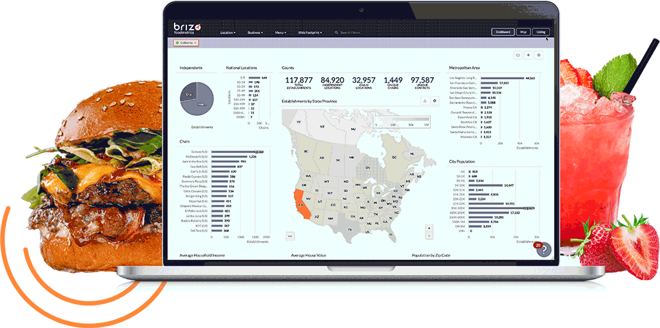Open the Location dropdown menu
The height and width of the screenshot is (328, 660).
[228, 32]
